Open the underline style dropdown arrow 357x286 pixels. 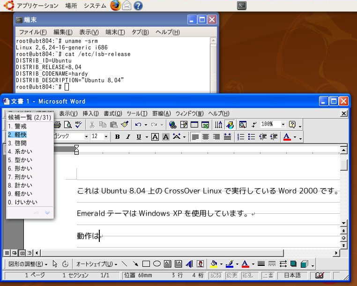(147, 137)
